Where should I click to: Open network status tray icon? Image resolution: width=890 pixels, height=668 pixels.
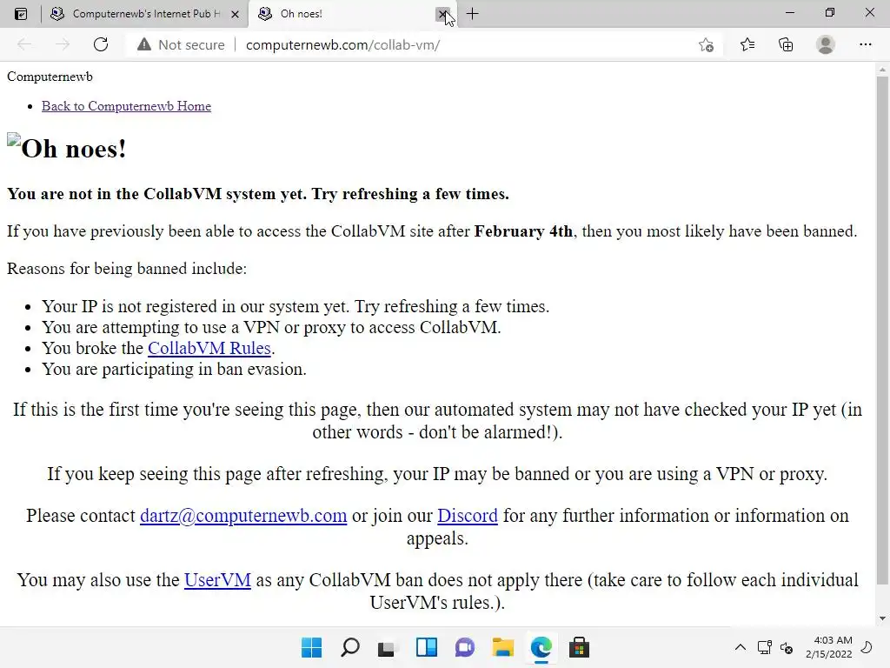764,647
